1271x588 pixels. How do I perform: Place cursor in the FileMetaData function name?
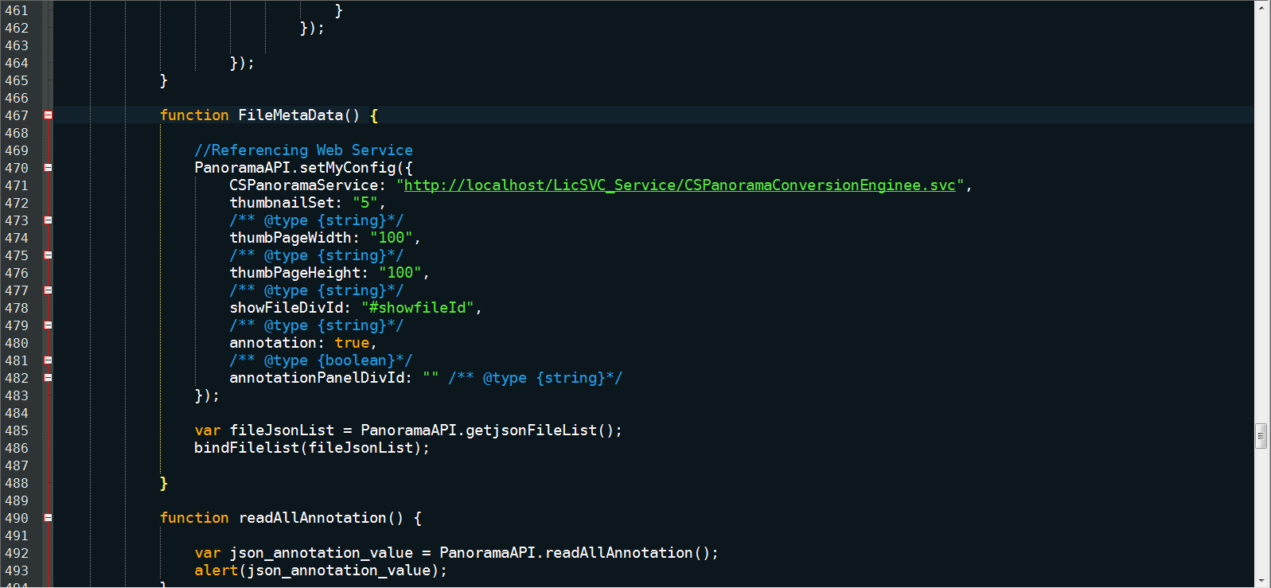[290, 115]
